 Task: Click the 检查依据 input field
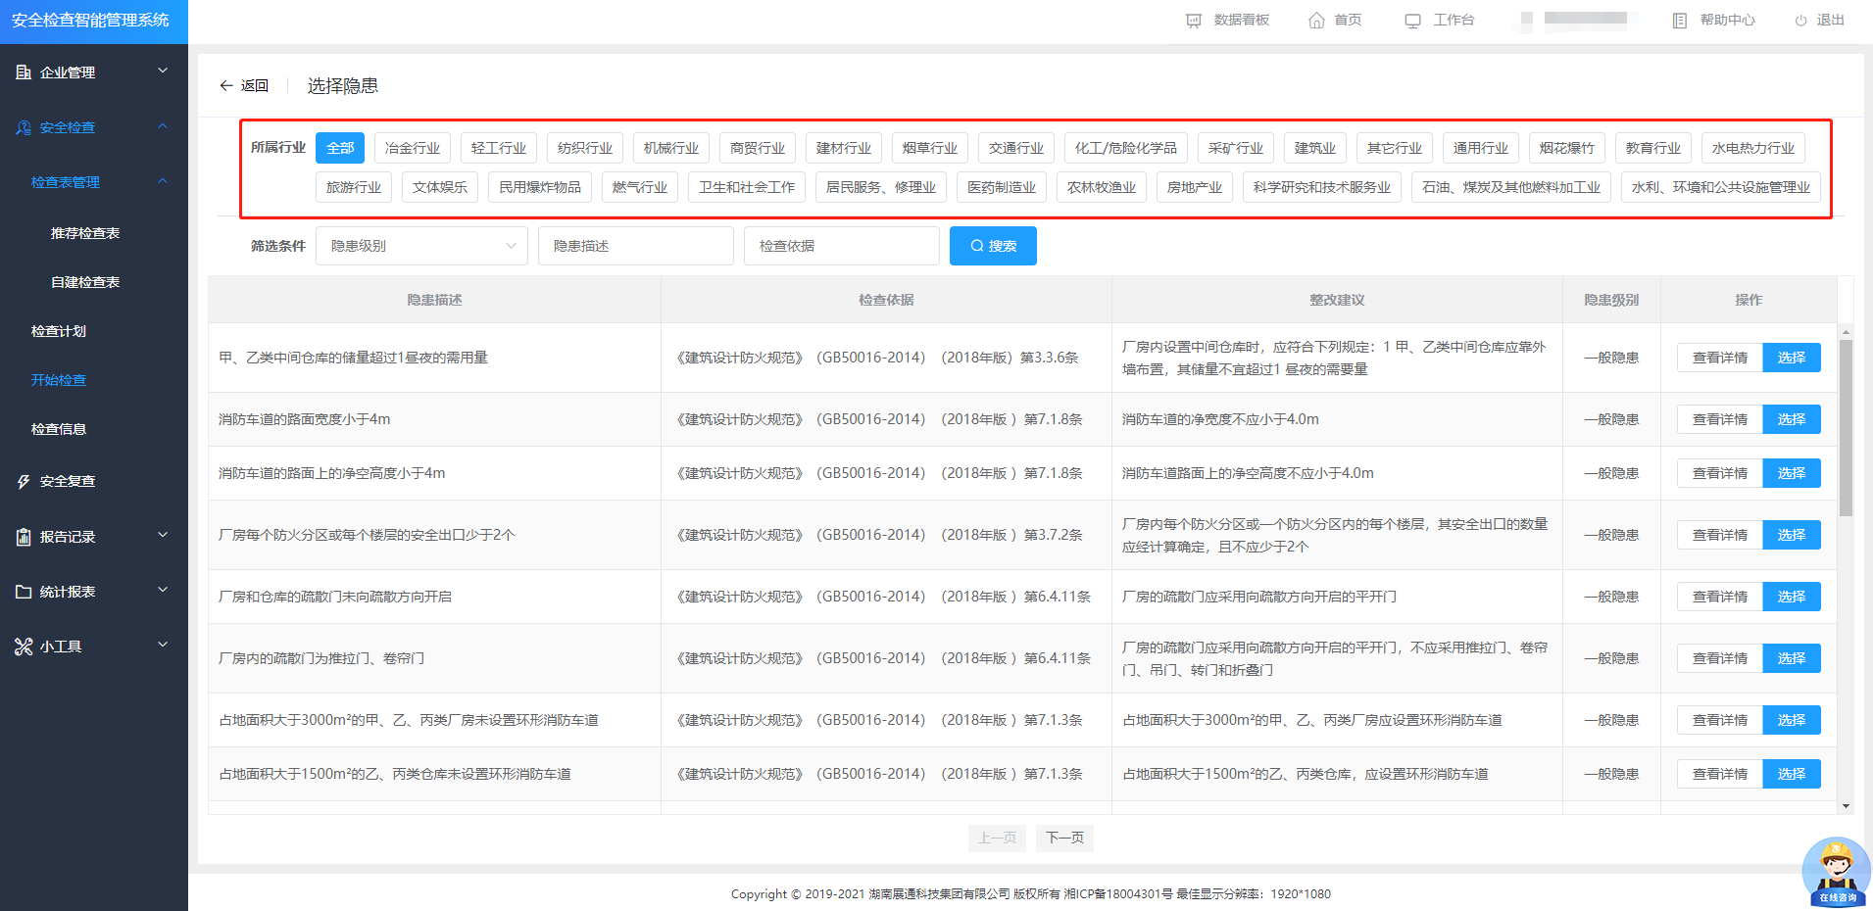(841, 246)
